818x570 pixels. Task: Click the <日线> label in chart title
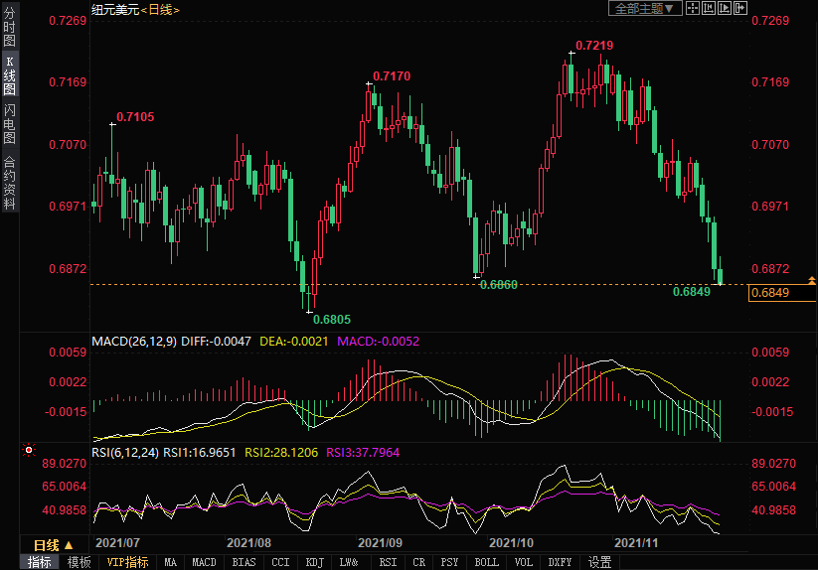161,9
